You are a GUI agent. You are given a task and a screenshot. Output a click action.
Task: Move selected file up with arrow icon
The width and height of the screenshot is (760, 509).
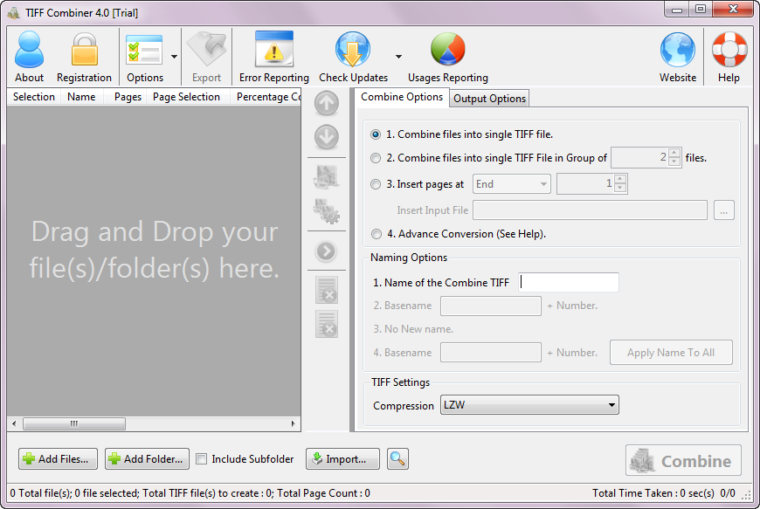coord(326,103)
